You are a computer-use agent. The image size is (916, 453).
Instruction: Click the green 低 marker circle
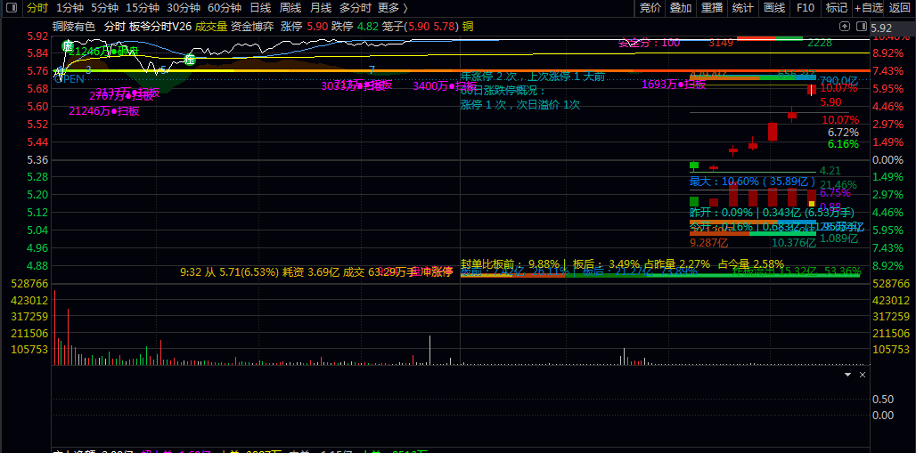pos(68,45)
